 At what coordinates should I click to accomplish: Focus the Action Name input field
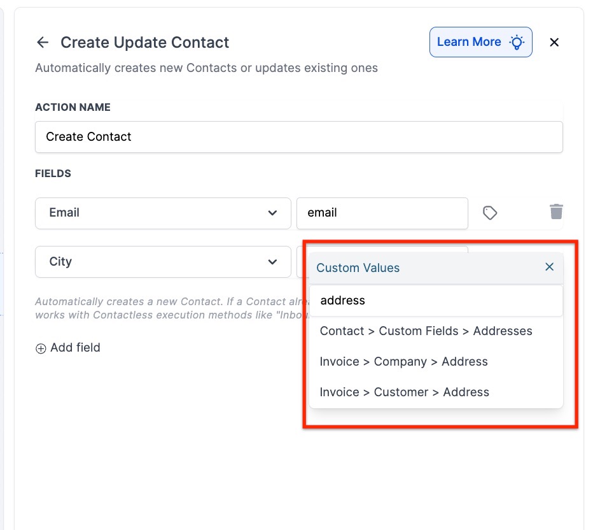click(x=298, y=137)
